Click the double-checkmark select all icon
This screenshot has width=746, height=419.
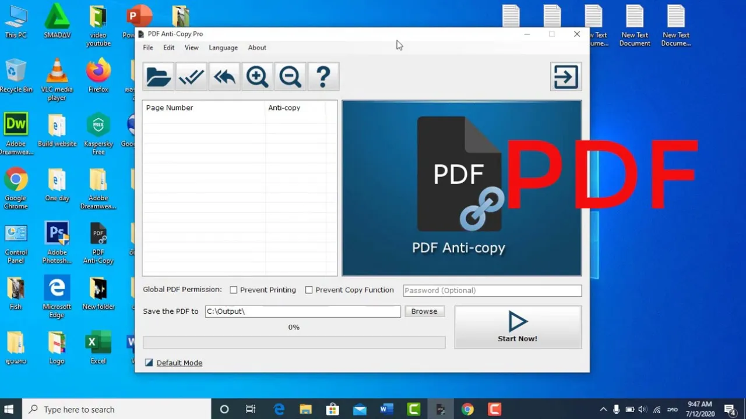click(x=191, y=77)
